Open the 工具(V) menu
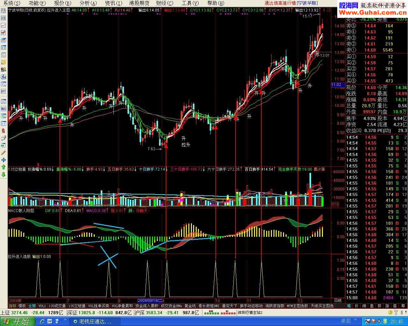 pyautogui.click(x=190, y=3)
